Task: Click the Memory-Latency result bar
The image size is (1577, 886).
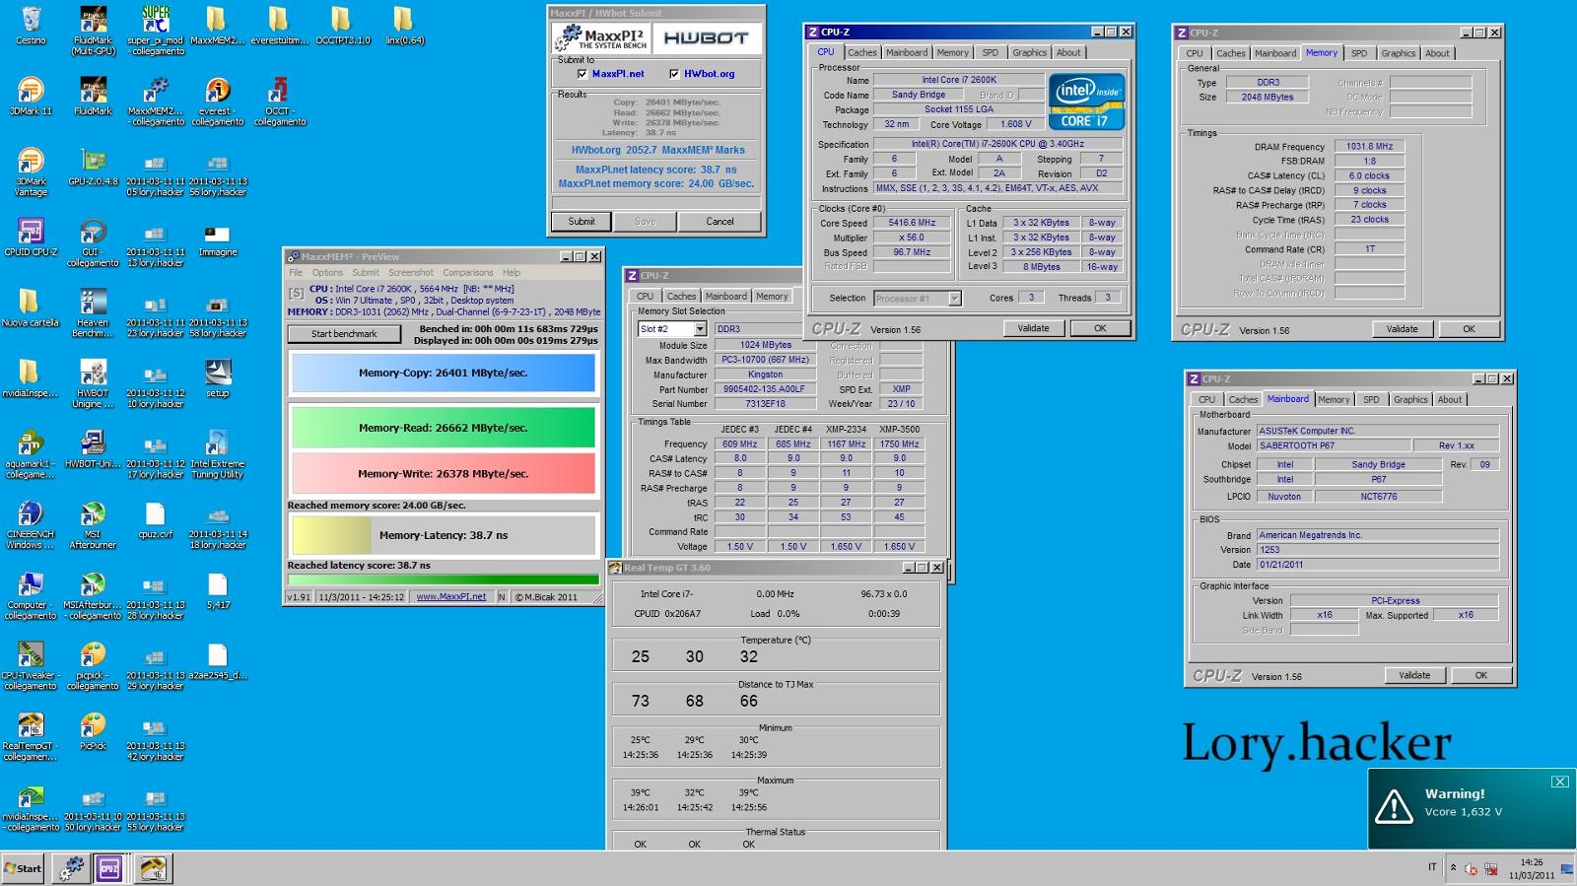Action: tap(444, 535)
